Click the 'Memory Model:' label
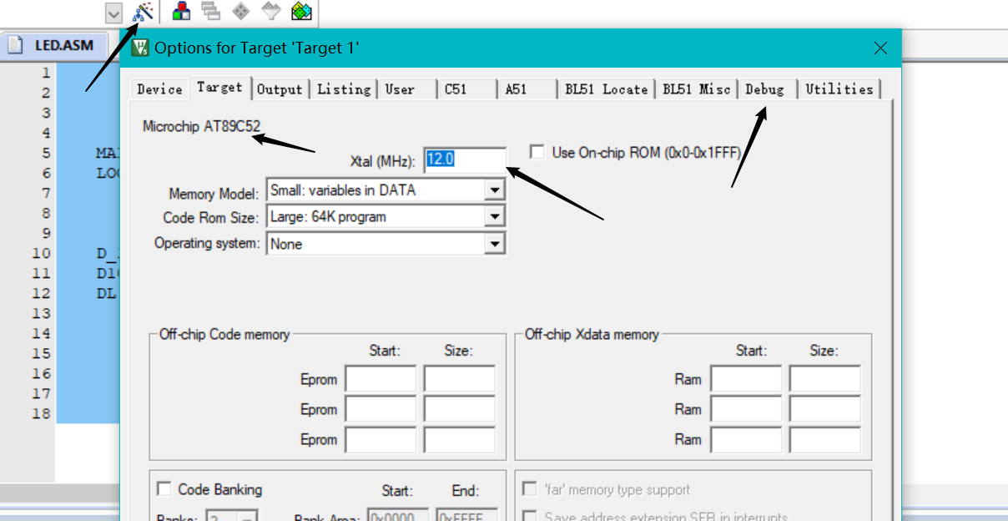Image resolution: width=1008 pixels, height=521 pixels. click(x=214, y=194)
